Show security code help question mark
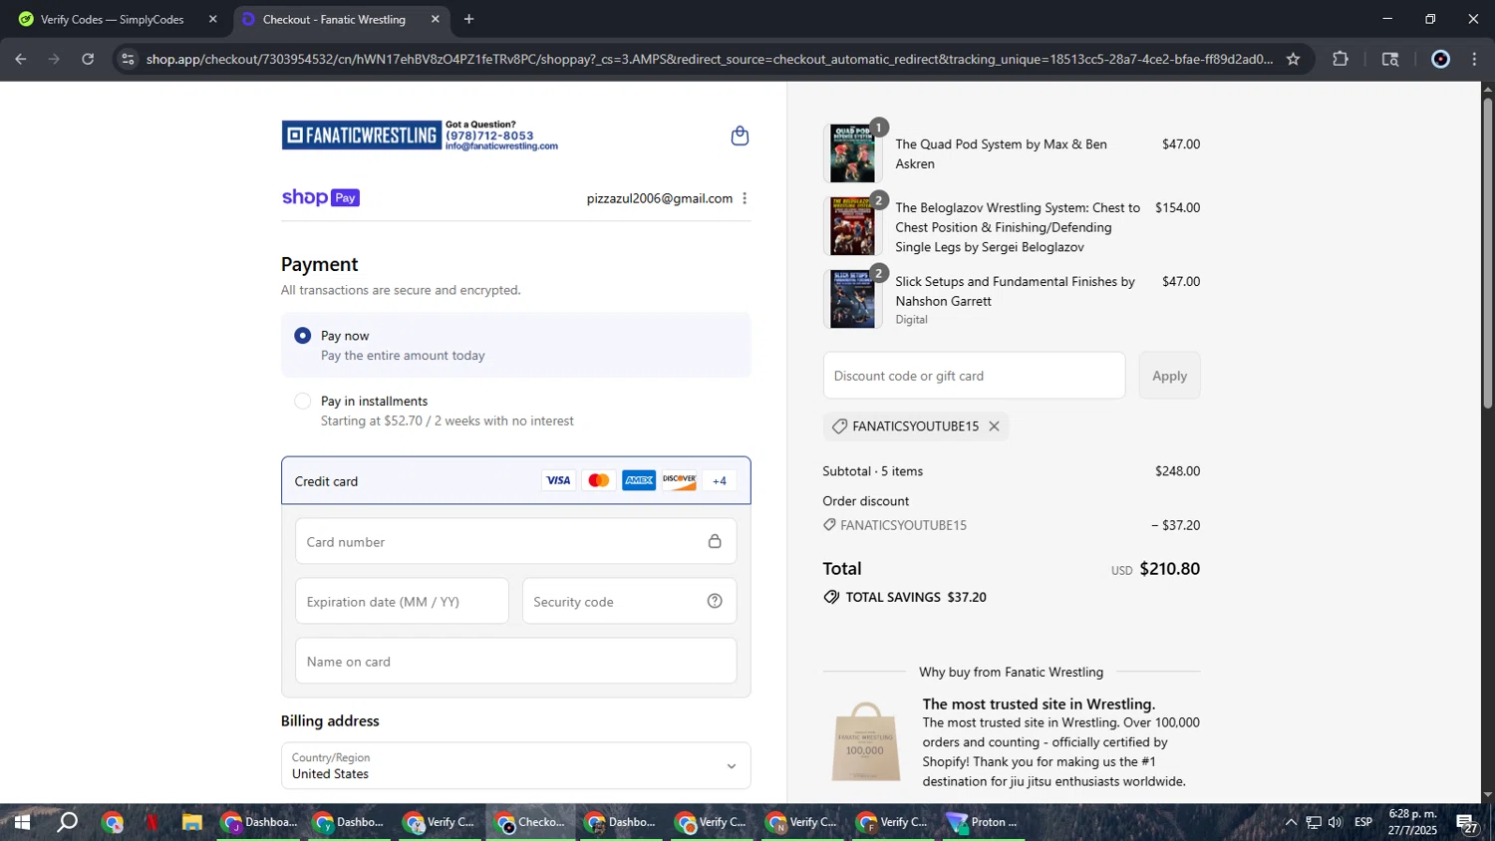Viewport: 1495px width, 841px height. pos(715,601)
